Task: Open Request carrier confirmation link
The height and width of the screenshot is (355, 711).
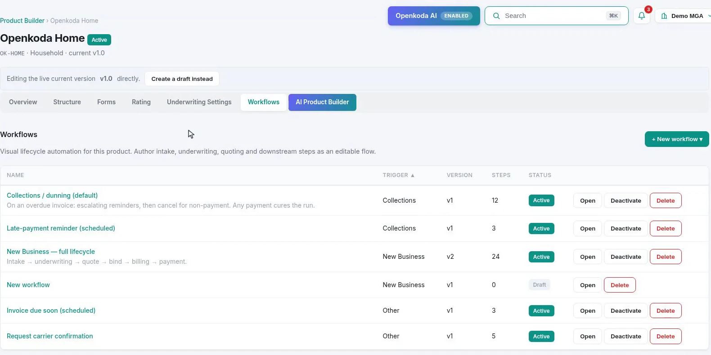Action: pos(50,336)
